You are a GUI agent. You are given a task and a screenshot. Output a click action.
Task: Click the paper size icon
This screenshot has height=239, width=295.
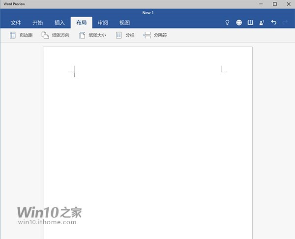[x=82, y=35]
